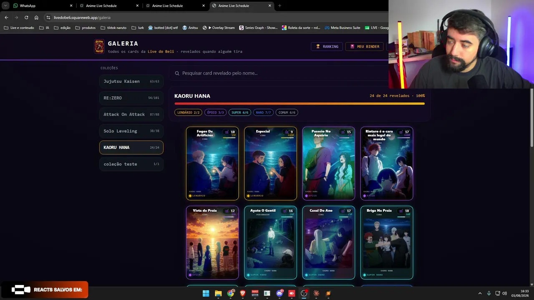Toggle the Épico 3/3 rarity filter

(x=216, y=112)
